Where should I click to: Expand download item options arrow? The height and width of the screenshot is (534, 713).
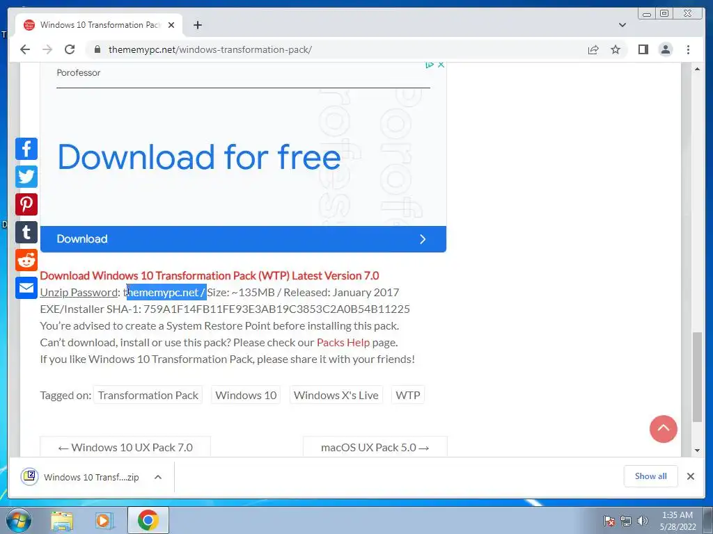click(158, 477)
